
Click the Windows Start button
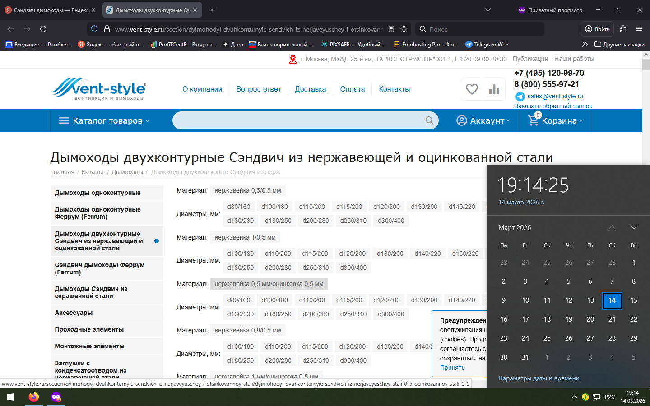(11, 397)
